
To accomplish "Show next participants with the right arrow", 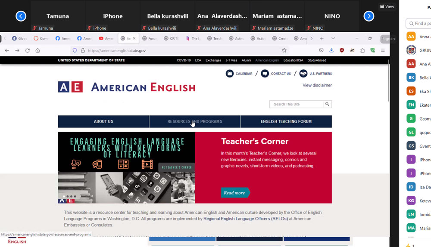I will coord(369,16).
